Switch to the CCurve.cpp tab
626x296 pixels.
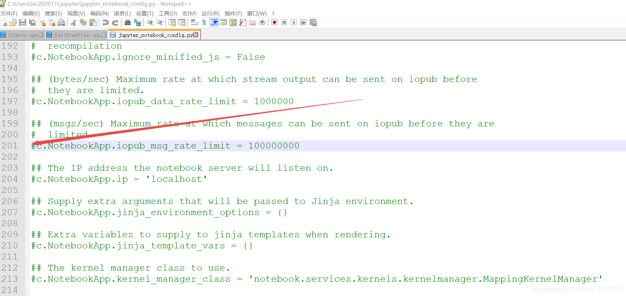22,35
